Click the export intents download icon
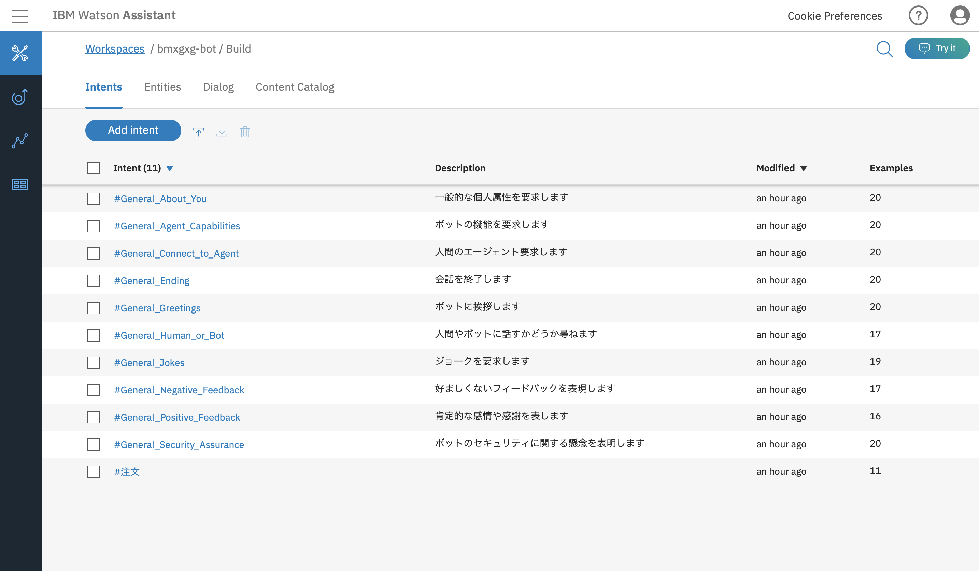Viewport: 979px width, 571px height. point(222,132)
